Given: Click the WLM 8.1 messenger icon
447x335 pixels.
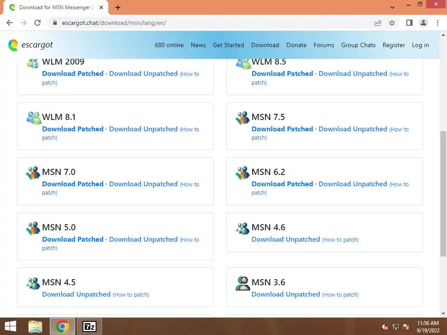Looking at the screenshot, I should (34, 118).
